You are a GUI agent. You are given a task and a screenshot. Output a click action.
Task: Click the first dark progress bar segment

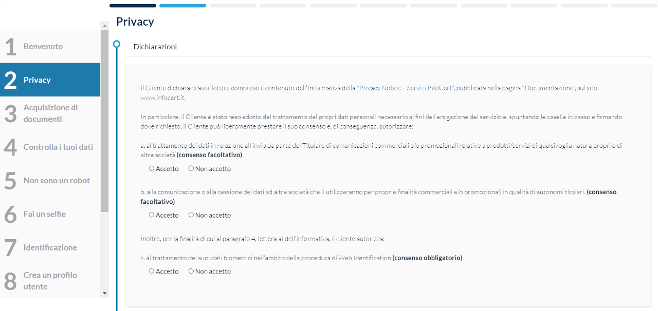(x=133, y=6)
